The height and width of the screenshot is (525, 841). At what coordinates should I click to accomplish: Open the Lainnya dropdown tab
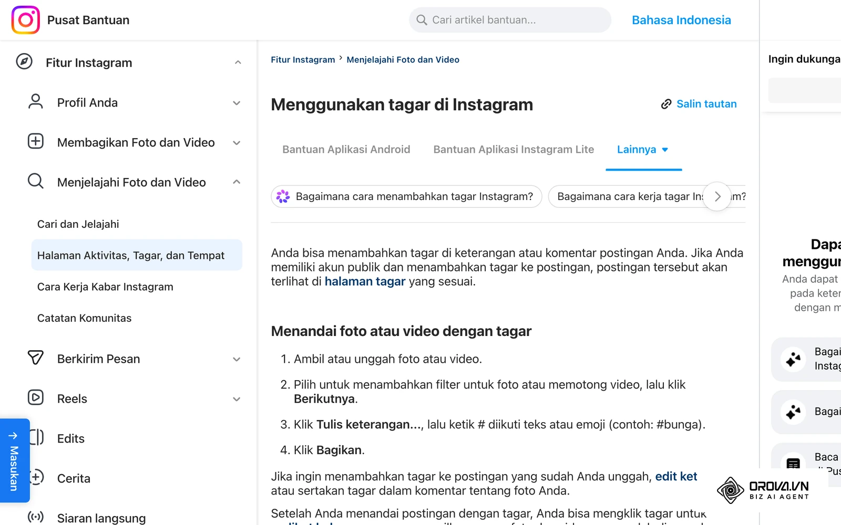click(x=643, y=150)
